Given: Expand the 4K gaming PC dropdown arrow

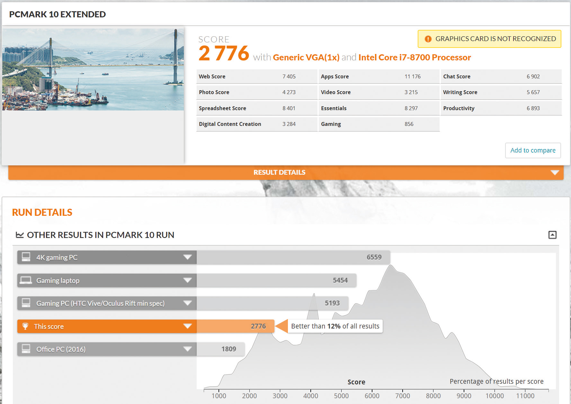Looking at the screenshot, I should click(187, 257).
